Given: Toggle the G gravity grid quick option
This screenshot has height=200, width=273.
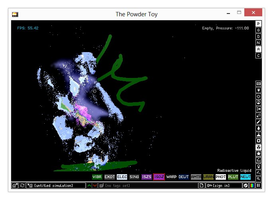Looking at the screenshot, I should (259, 30).
